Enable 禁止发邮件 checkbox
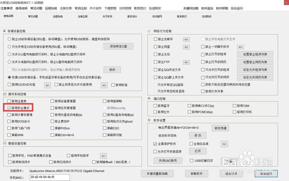Image resolution: width=289 pixels, height=181 pixels. click(x=155, y=39)
